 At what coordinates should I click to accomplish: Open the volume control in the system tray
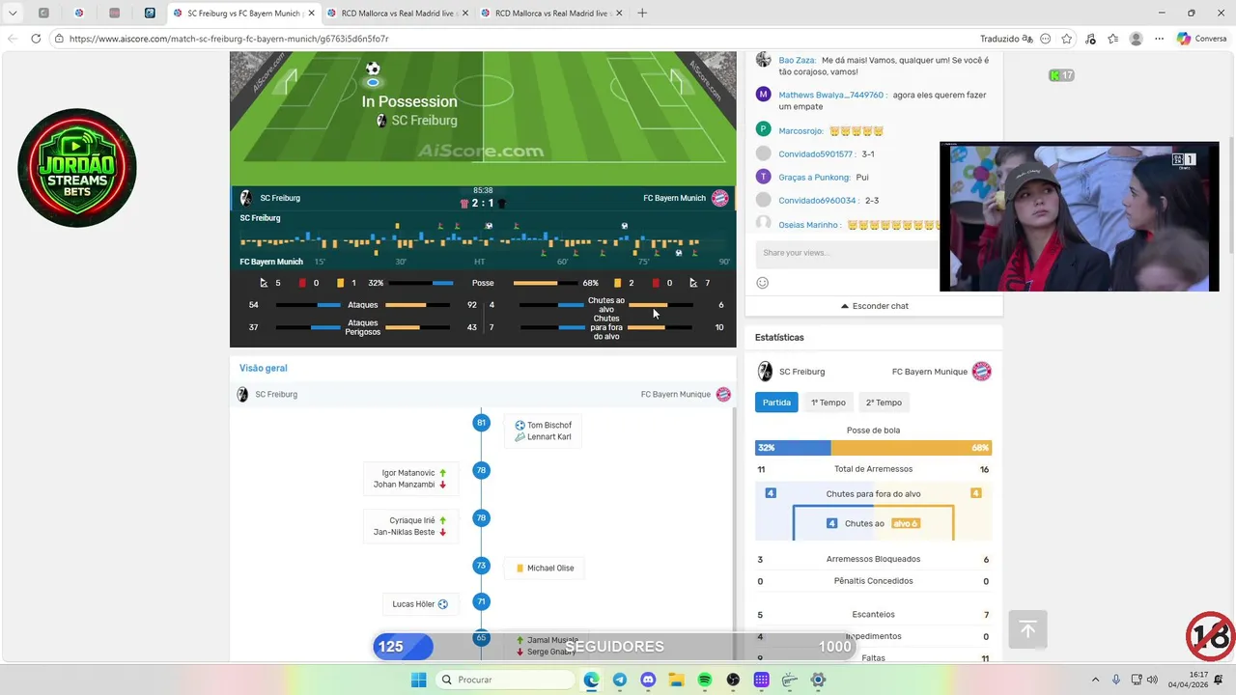[1152, 680]
